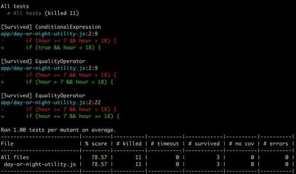Click '[Survived] ConditionalExpression' line
The height and width of the screenshot is (174, 296).
pos(51,27)
